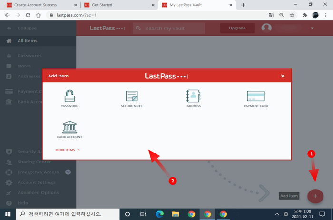Open the browser extensions puzzle icon
Image resolution: width=333 pixels, height=220 pixels.
(305, 15)
